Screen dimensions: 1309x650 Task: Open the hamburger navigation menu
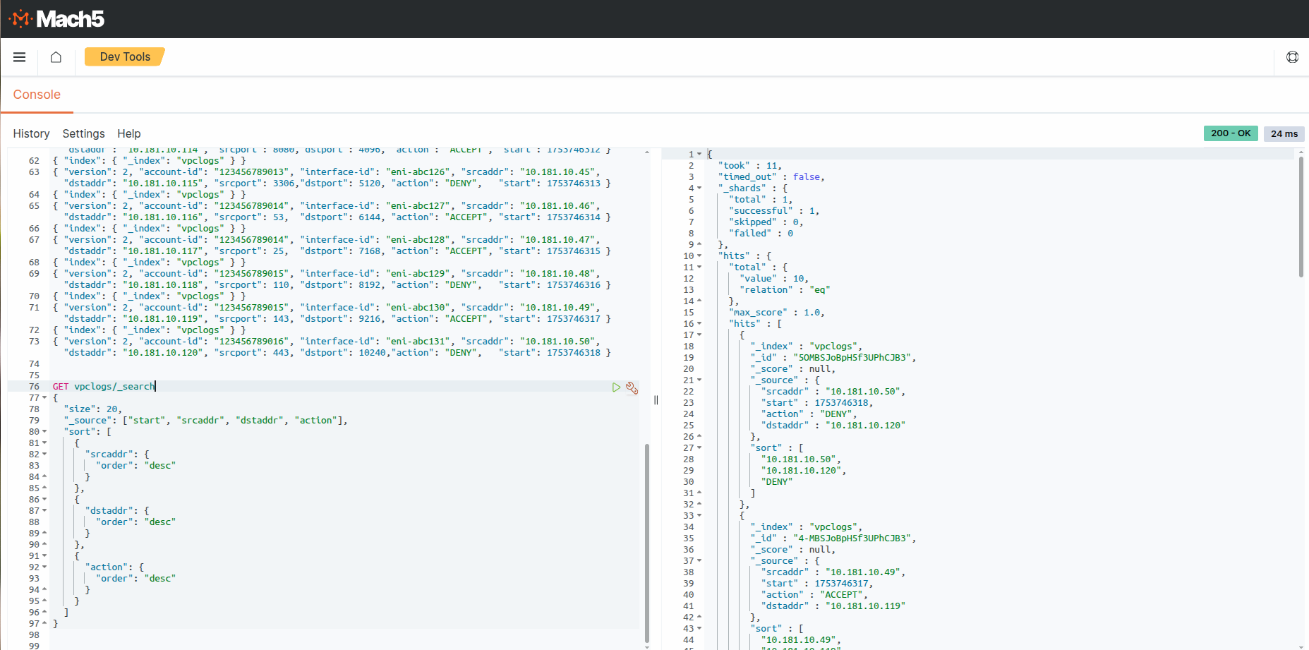click(x=20, y=57)
